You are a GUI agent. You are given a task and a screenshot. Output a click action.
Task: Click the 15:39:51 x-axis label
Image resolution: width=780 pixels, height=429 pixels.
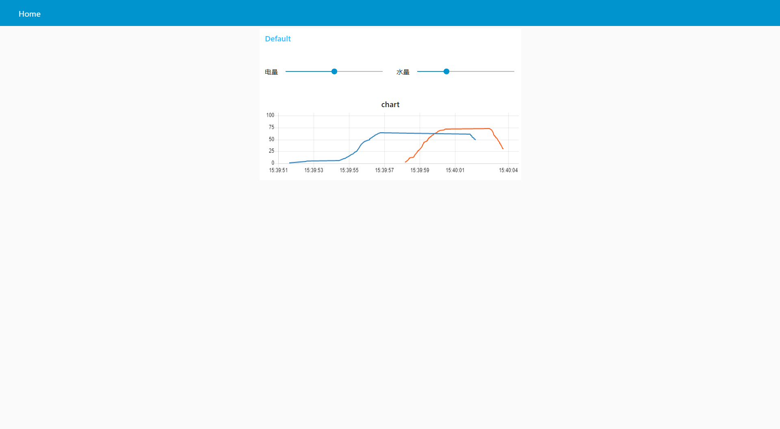(278, 170)
